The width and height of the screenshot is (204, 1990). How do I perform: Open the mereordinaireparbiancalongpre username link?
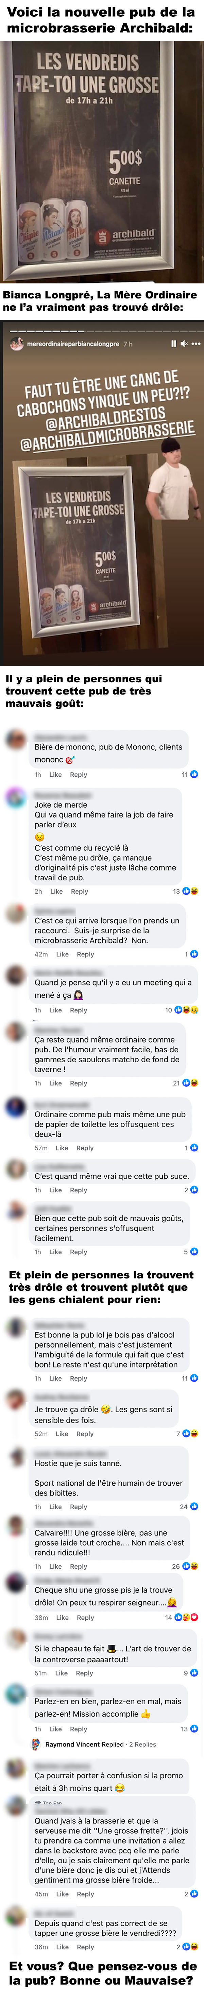tap(73, 344)
